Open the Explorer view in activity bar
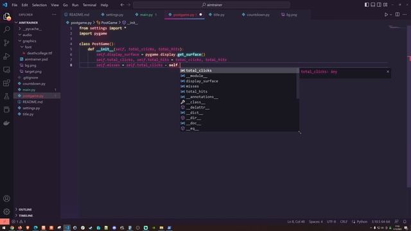The width and height of the screenshot is (411, 231). [x=6, y=17]
